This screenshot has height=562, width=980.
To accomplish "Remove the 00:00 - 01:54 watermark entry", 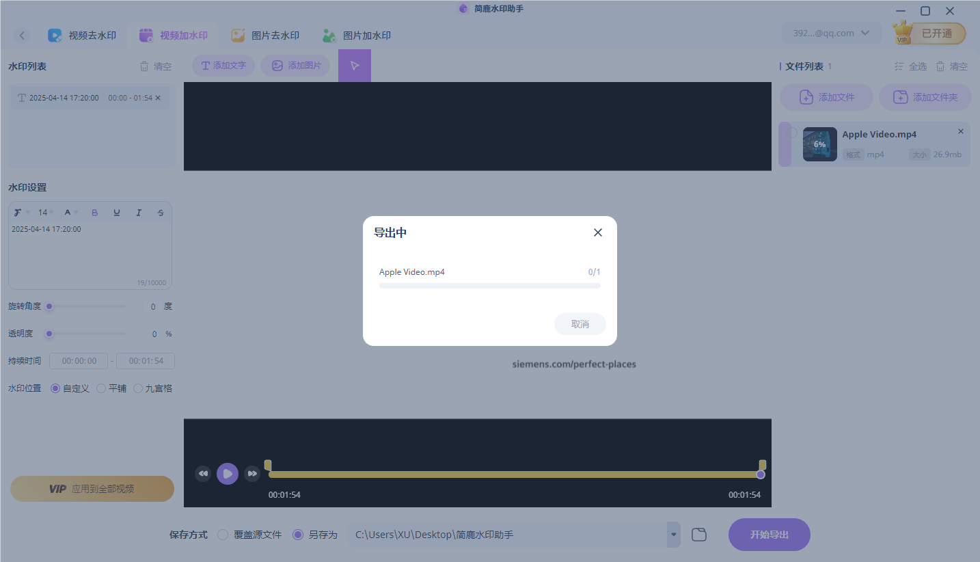I will [x=158, y=98].
